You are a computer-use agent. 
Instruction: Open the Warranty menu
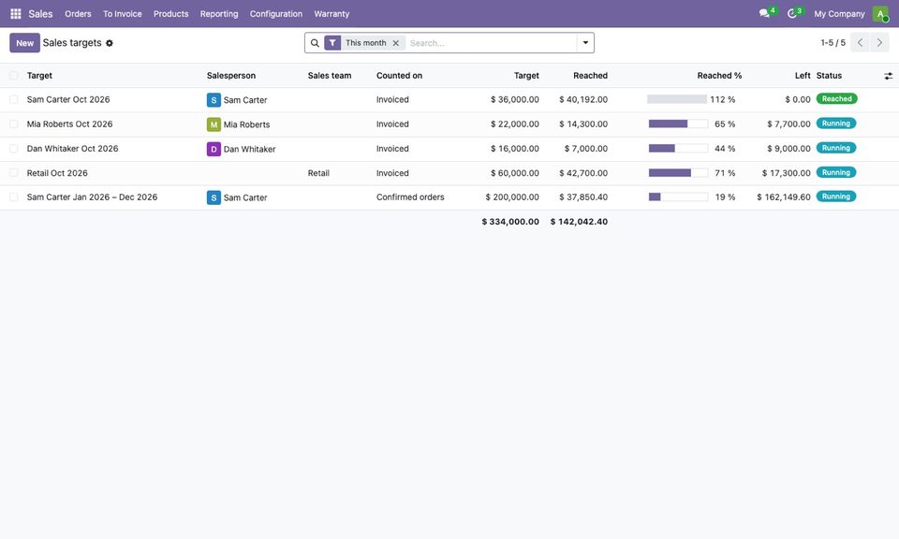332,14
